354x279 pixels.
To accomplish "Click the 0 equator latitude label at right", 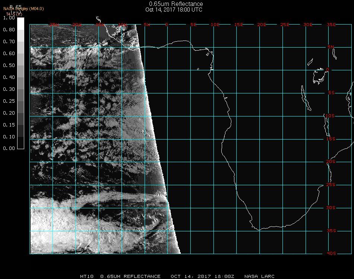I will pos(328,70).
